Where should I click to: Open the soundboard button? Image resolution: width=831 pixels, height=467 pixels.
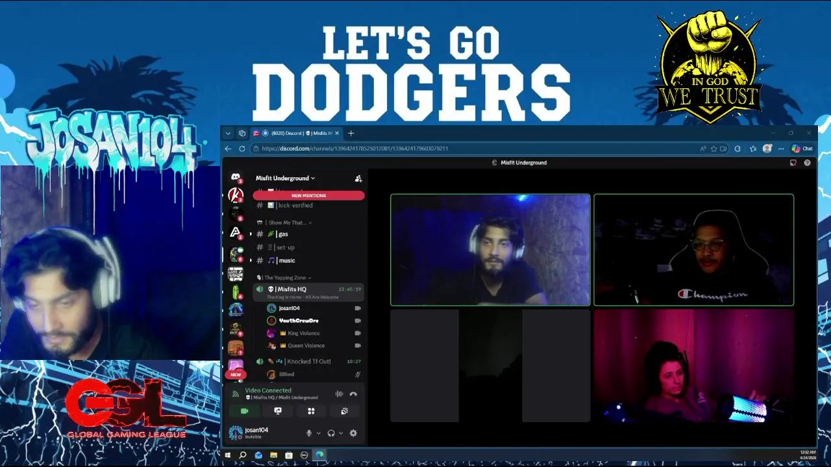pos(345,411)
